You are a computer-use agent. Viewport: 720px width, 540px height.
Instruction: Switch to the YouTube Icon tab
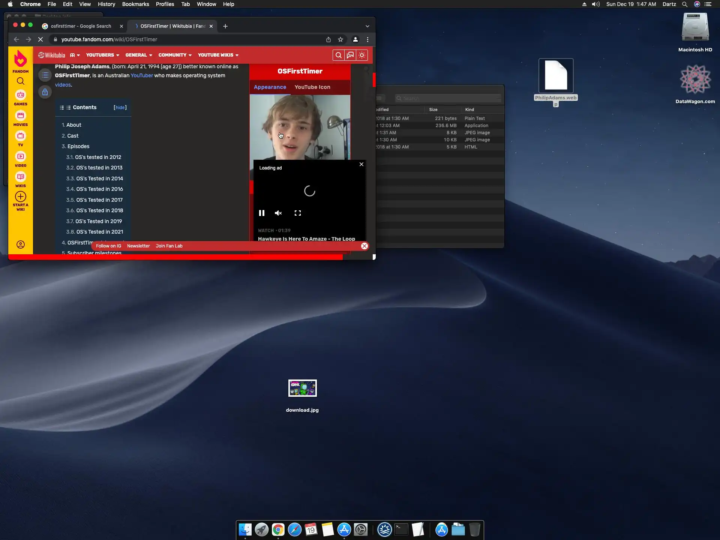[x=312, y=87]
